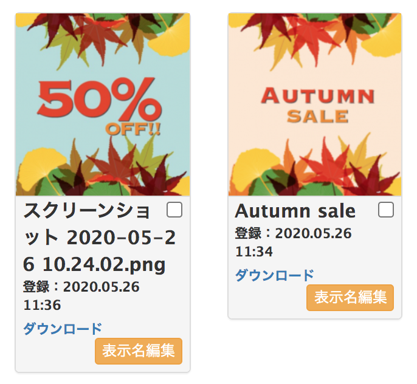Click the bottom leaves of the Autumn Sale banner
Image resolution: width=417 pixels, height=384 pixels.
315,167
